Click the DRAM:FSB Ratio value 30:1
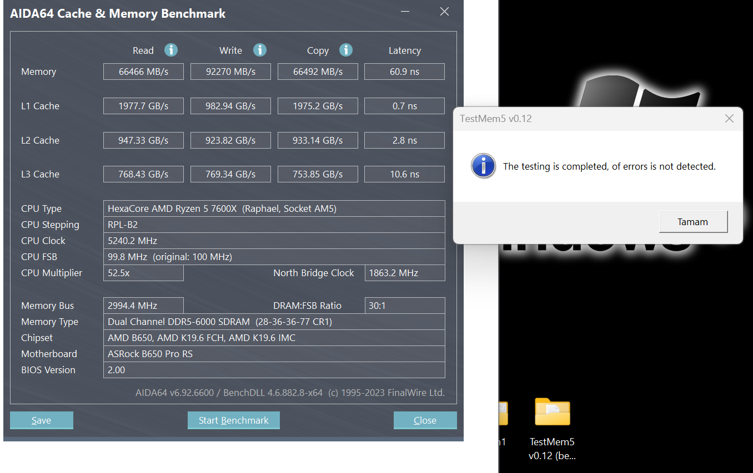Image resolution: width=753 pixels, height=473 pixels. [x=404, y=306]
